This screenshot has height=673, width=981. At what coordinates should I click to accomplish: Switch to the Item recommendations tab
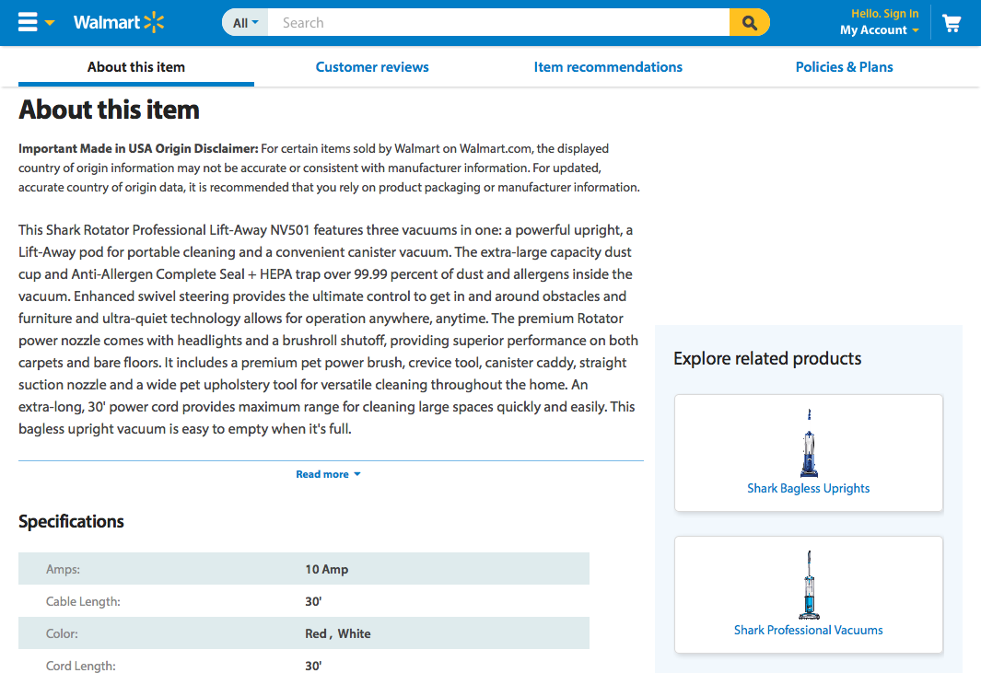coord(608,67)
